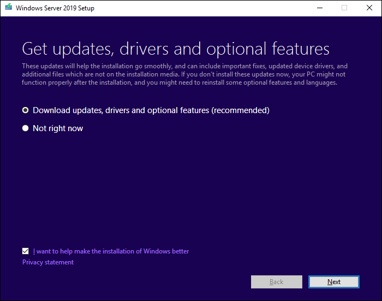Click the greyed-out maximize button
This screenshot has width=382, height=301.
(344, 8)
